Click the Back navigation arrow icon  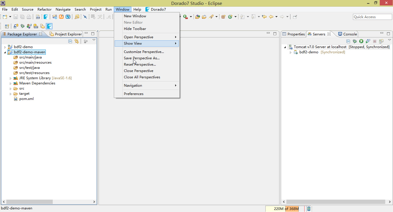click(x=271, y=17)
